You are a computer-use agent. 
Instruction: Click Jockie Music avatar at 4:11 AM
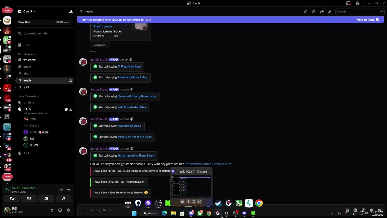pyautogui.click(x=83, y=62)
